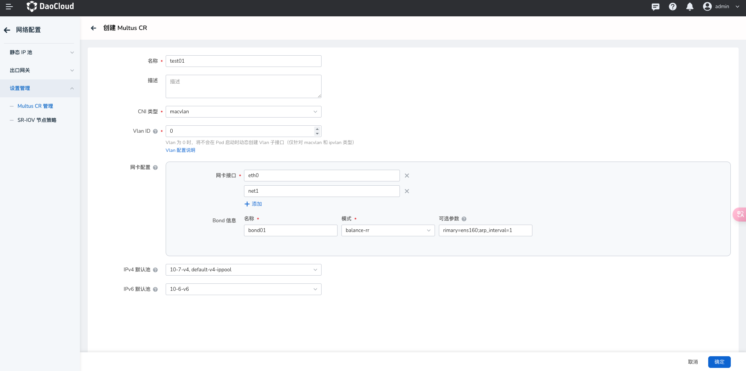This screenshot has width=746, height=371.
Task: Open the Bond 模式 balance-rr dropdown
Action: (388, 230)
